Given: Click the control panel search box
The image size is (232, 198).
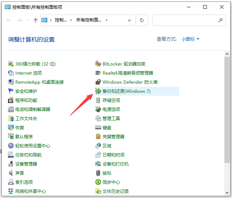Looking at the screenshot, I should tap(189, 20).
